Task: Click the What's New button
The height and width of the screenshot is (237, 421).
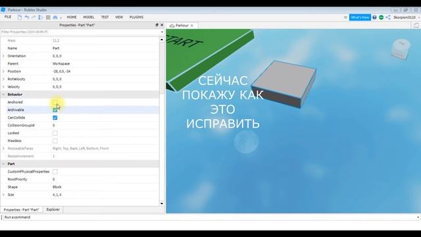Action: 360,18
